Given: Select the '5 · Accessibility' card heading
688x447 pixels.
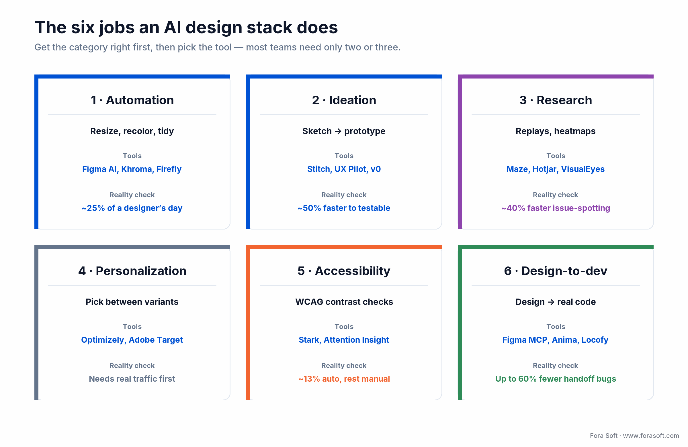Looking at the screenshot, I should click(344, 271).
